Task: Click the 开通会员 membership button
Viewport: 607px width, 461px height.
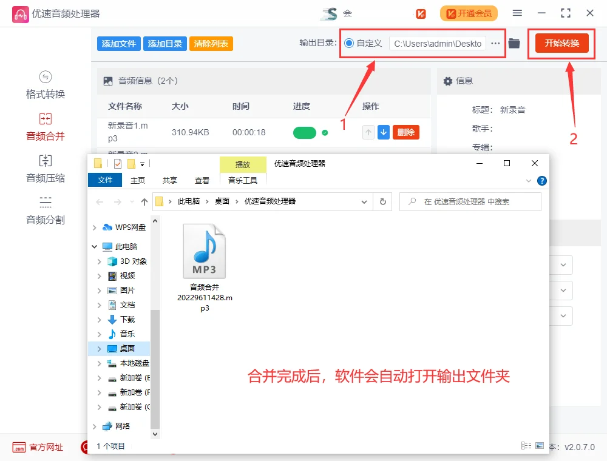Action: (x=469, y=13)
